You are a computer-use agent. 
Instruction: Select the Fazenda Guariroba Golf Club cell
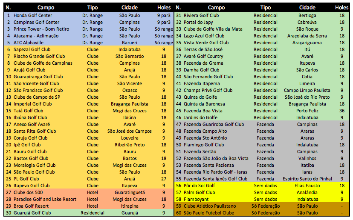[x=214, y=124]
